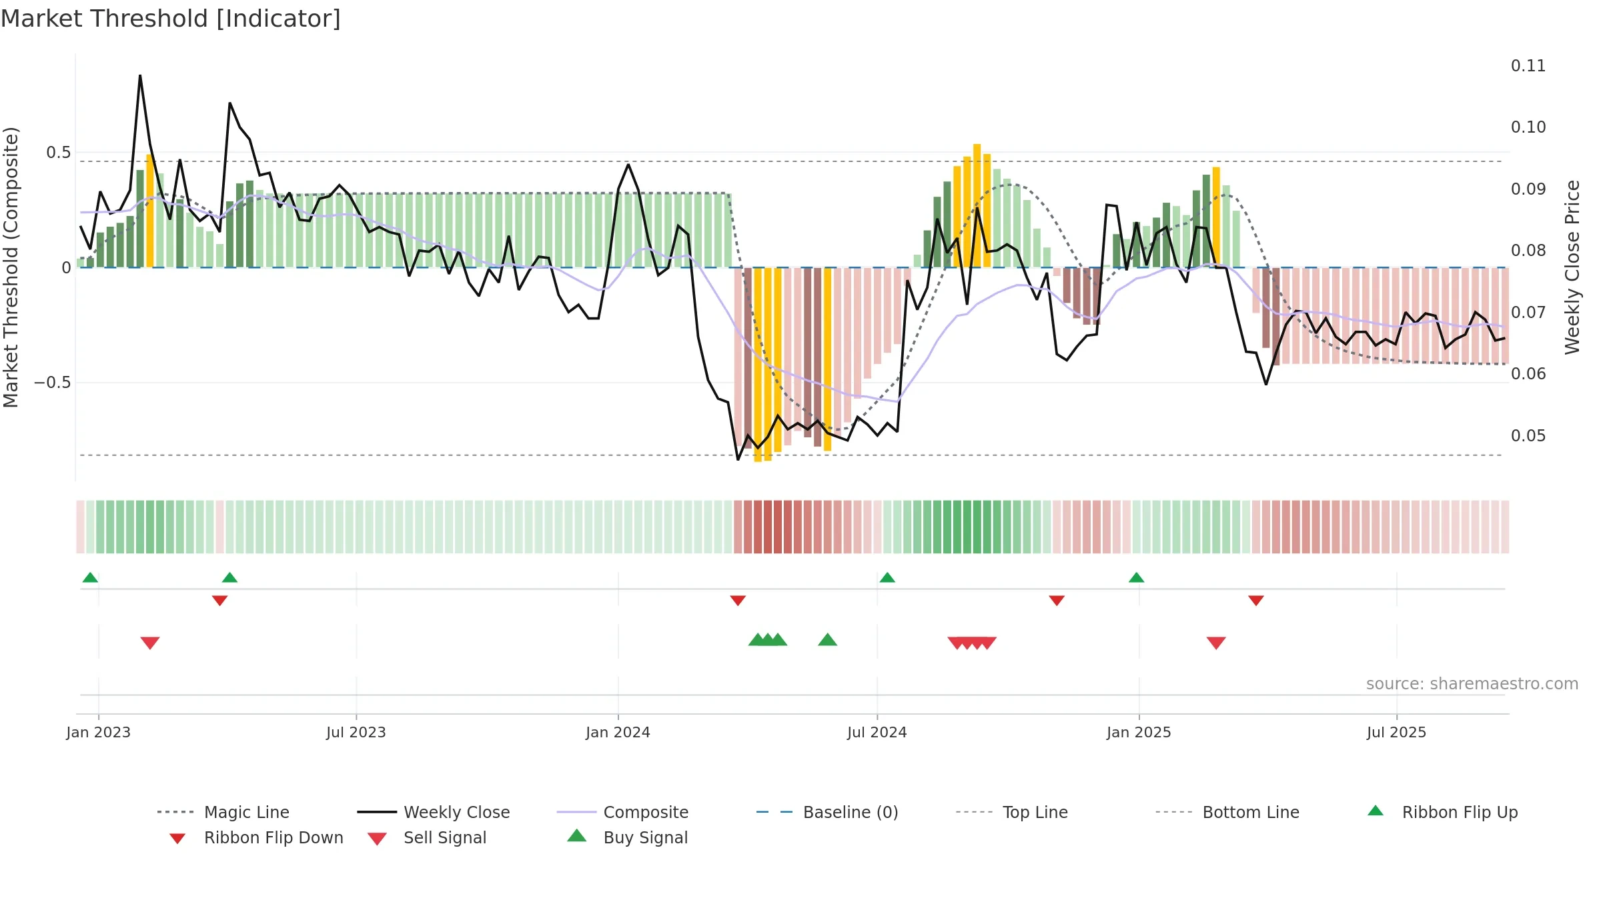This screenshot has height=900, width=1601.
Task: Toggle the Composite legend entry
Action: tap(622, 812)
